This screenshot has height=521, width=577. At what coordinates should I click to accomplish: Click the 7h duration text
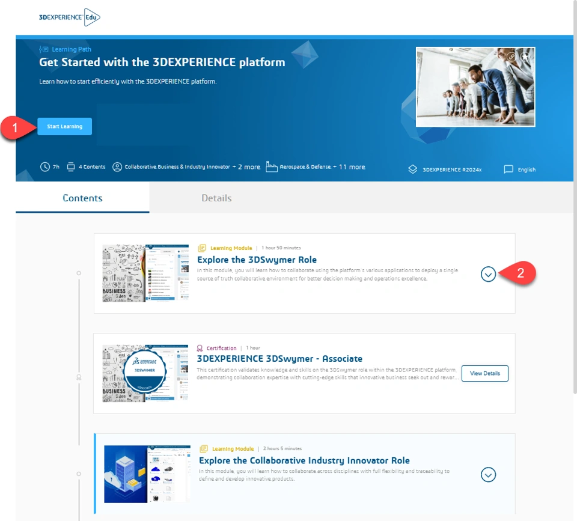coord(56,166)
